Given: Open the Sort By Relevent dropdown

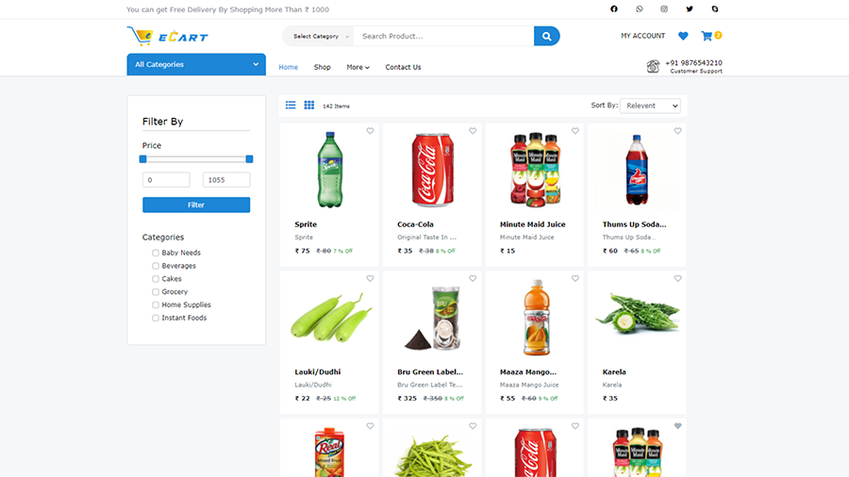Looking at the screenshot, I should 650,106.
